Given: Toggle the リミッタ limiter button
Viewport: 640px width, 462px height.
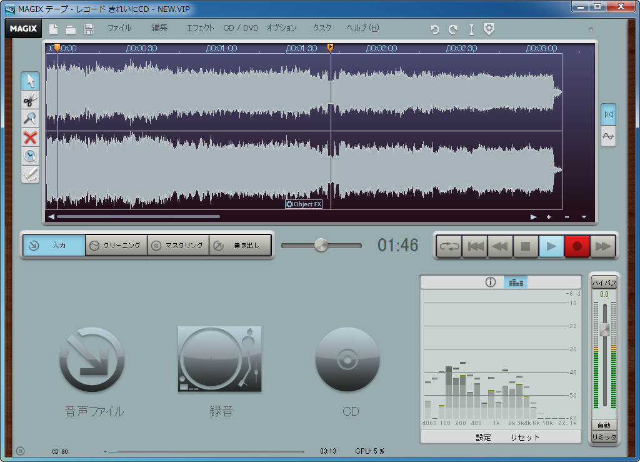Looking at the screenshot, I should tap(604, 437).
